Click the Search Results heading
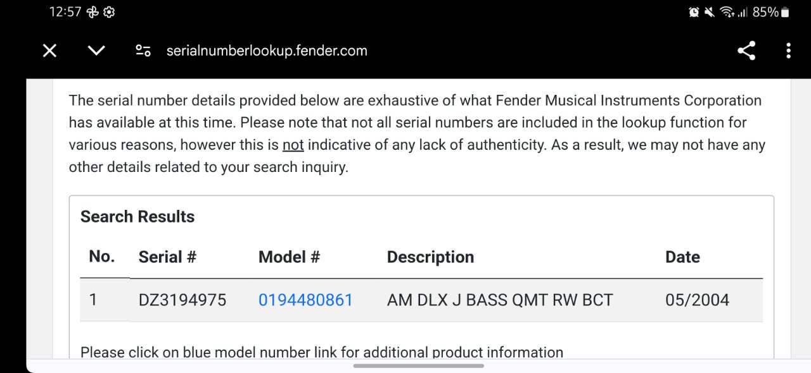Viewport: 811px width, 373px height. coord(137,217)
